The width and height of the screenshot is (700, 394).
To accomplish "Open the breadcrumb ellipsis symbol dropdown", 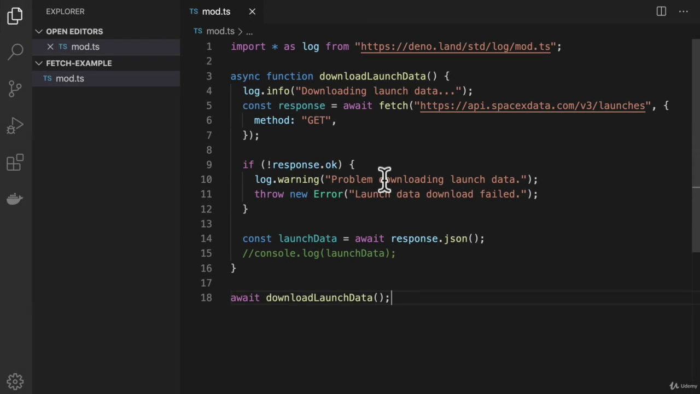I will (249, 31).
